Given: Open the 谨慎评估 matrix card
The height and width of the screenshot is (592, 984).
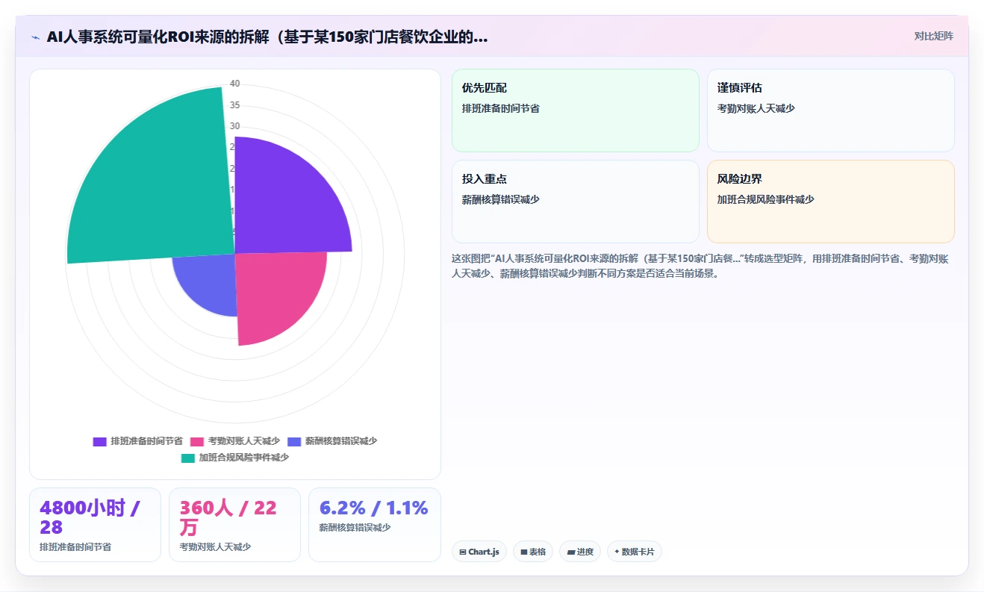Looking at the screenshot, I should coord(831,110).
